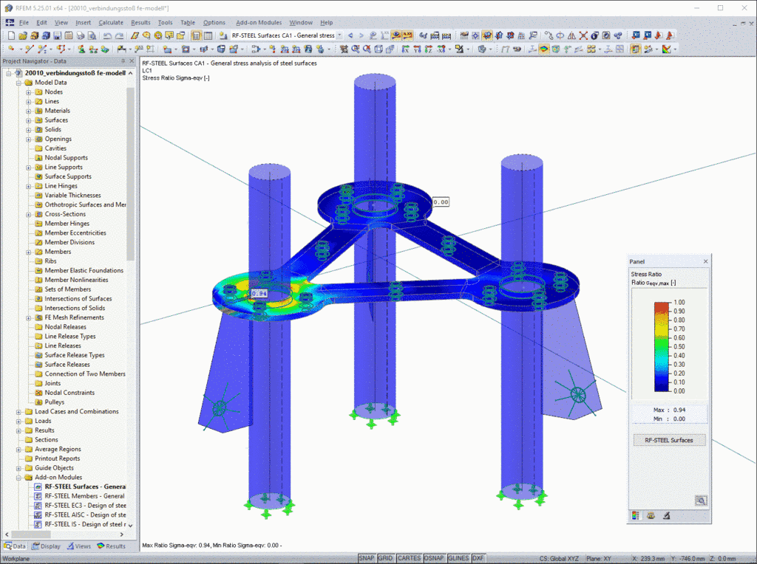757x564 pixels.
Task: Click the yellow 0.70 band of the color scale
Action: pos(662,329)
